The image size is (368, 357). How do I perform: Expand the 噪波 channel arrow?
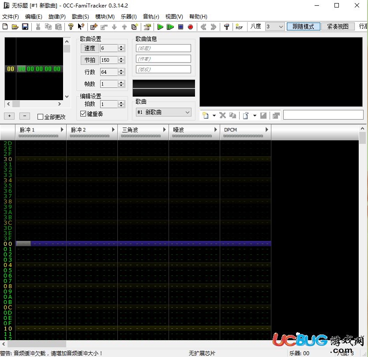(x=215, y=130)
